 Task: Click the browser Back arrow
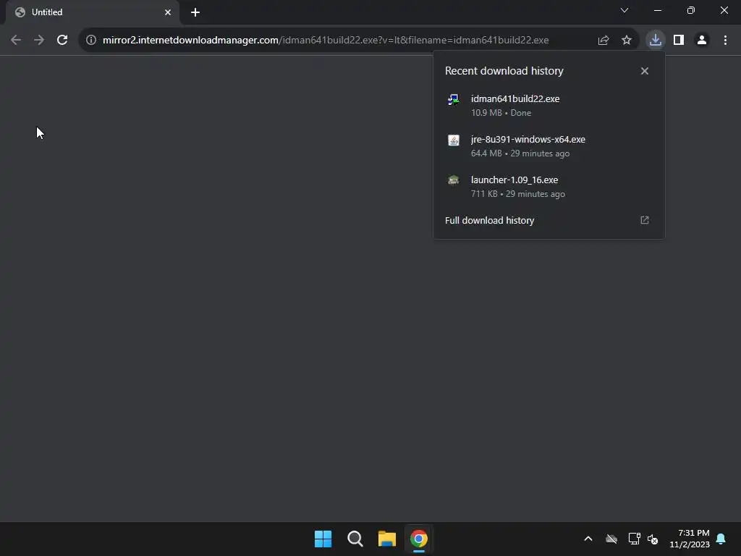[16, 41]
